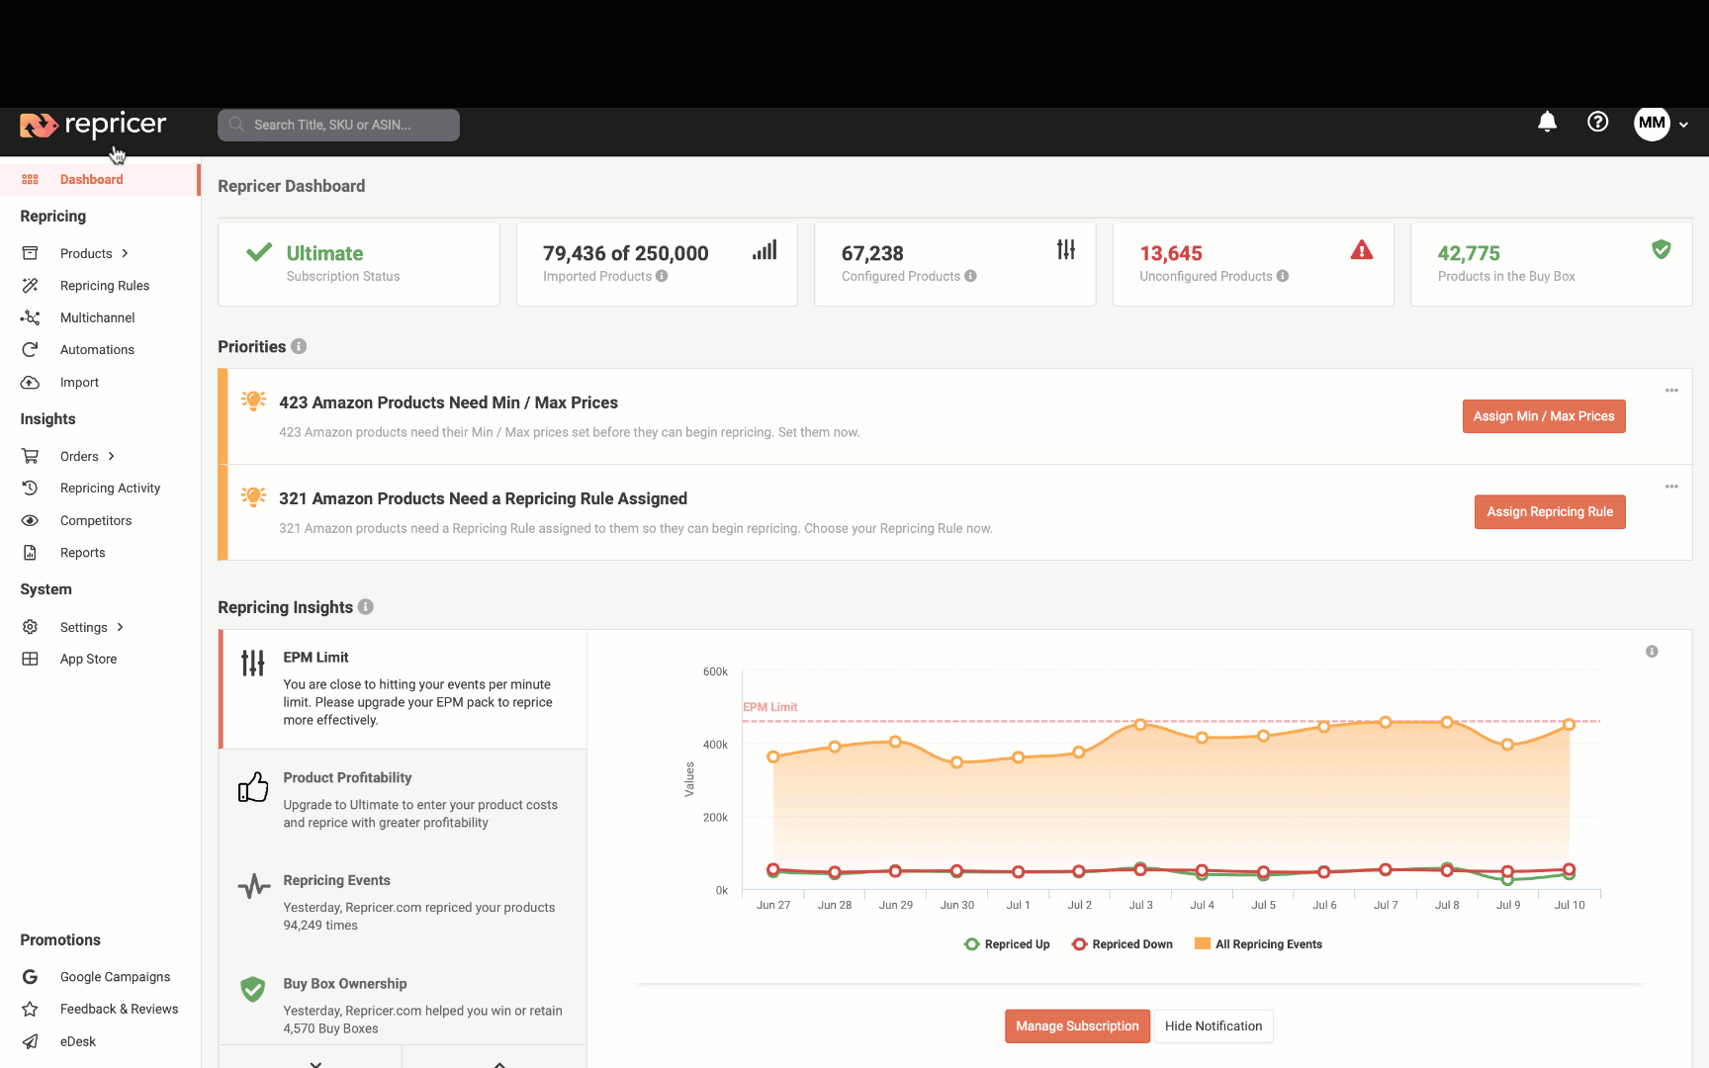The width and height of the screenshot is (1709, 1068).
Task: Click the Assign Min / Max Prices button
Action: point(1544,416)
